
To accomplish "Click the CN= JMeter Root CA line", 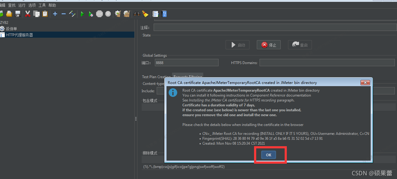I will coord(286,134).
